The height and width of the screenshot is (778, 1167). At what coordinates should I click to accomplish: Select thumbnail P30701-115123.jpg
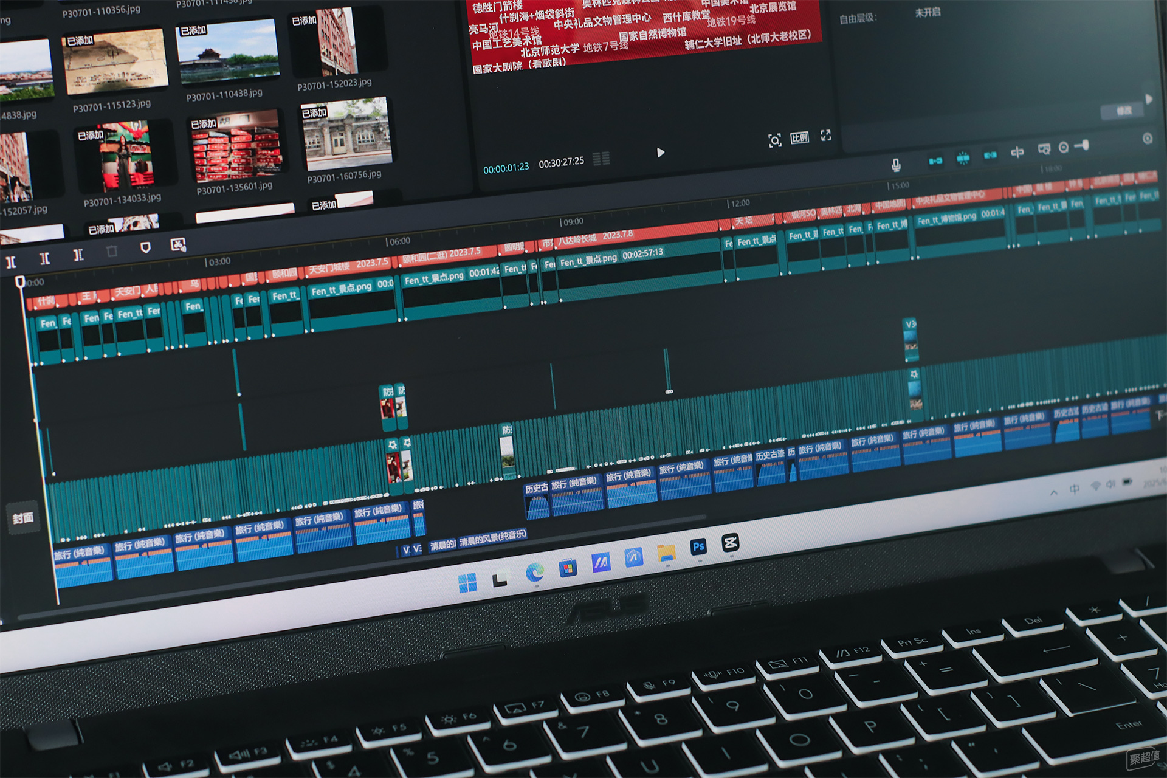coord(115,63)
